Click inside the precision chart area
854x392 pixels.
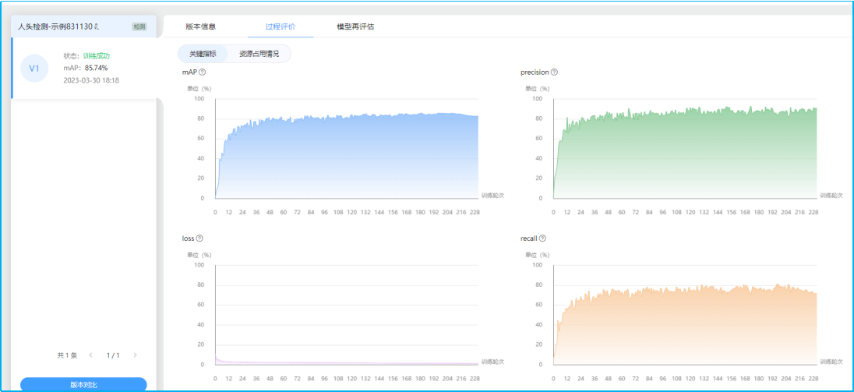(x=685, y=156)
